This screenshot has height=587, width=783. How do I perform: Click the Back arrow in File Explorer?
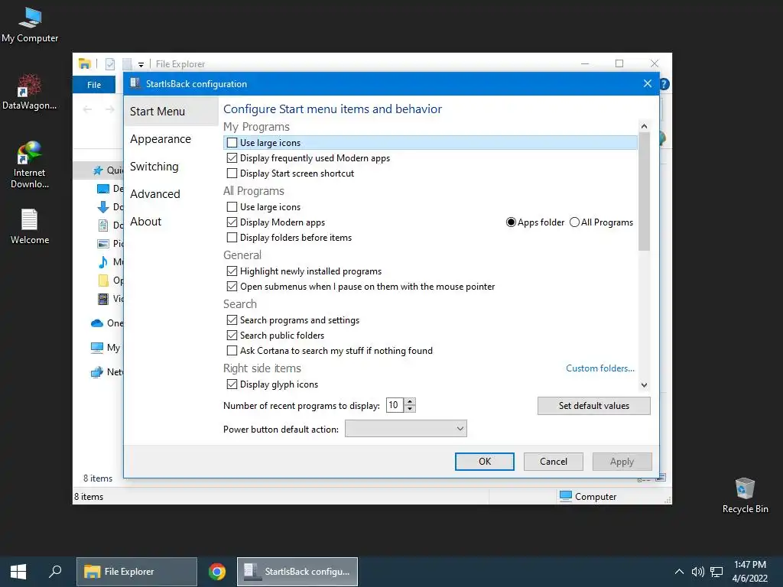[x=87, y=109]
